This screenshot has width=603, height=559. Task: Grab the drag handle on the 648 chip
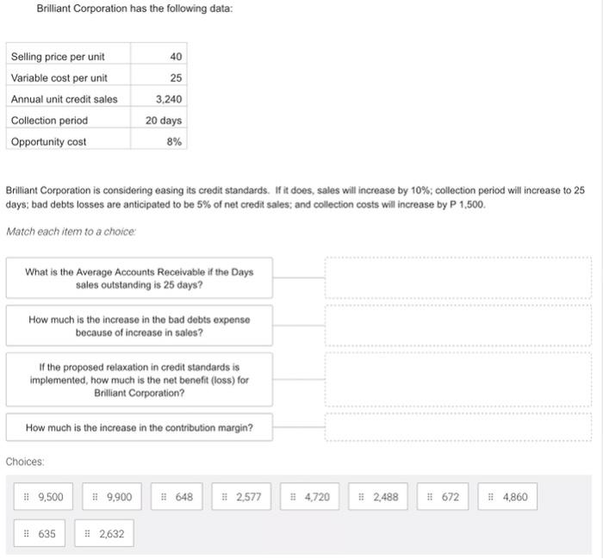(165, 497)
